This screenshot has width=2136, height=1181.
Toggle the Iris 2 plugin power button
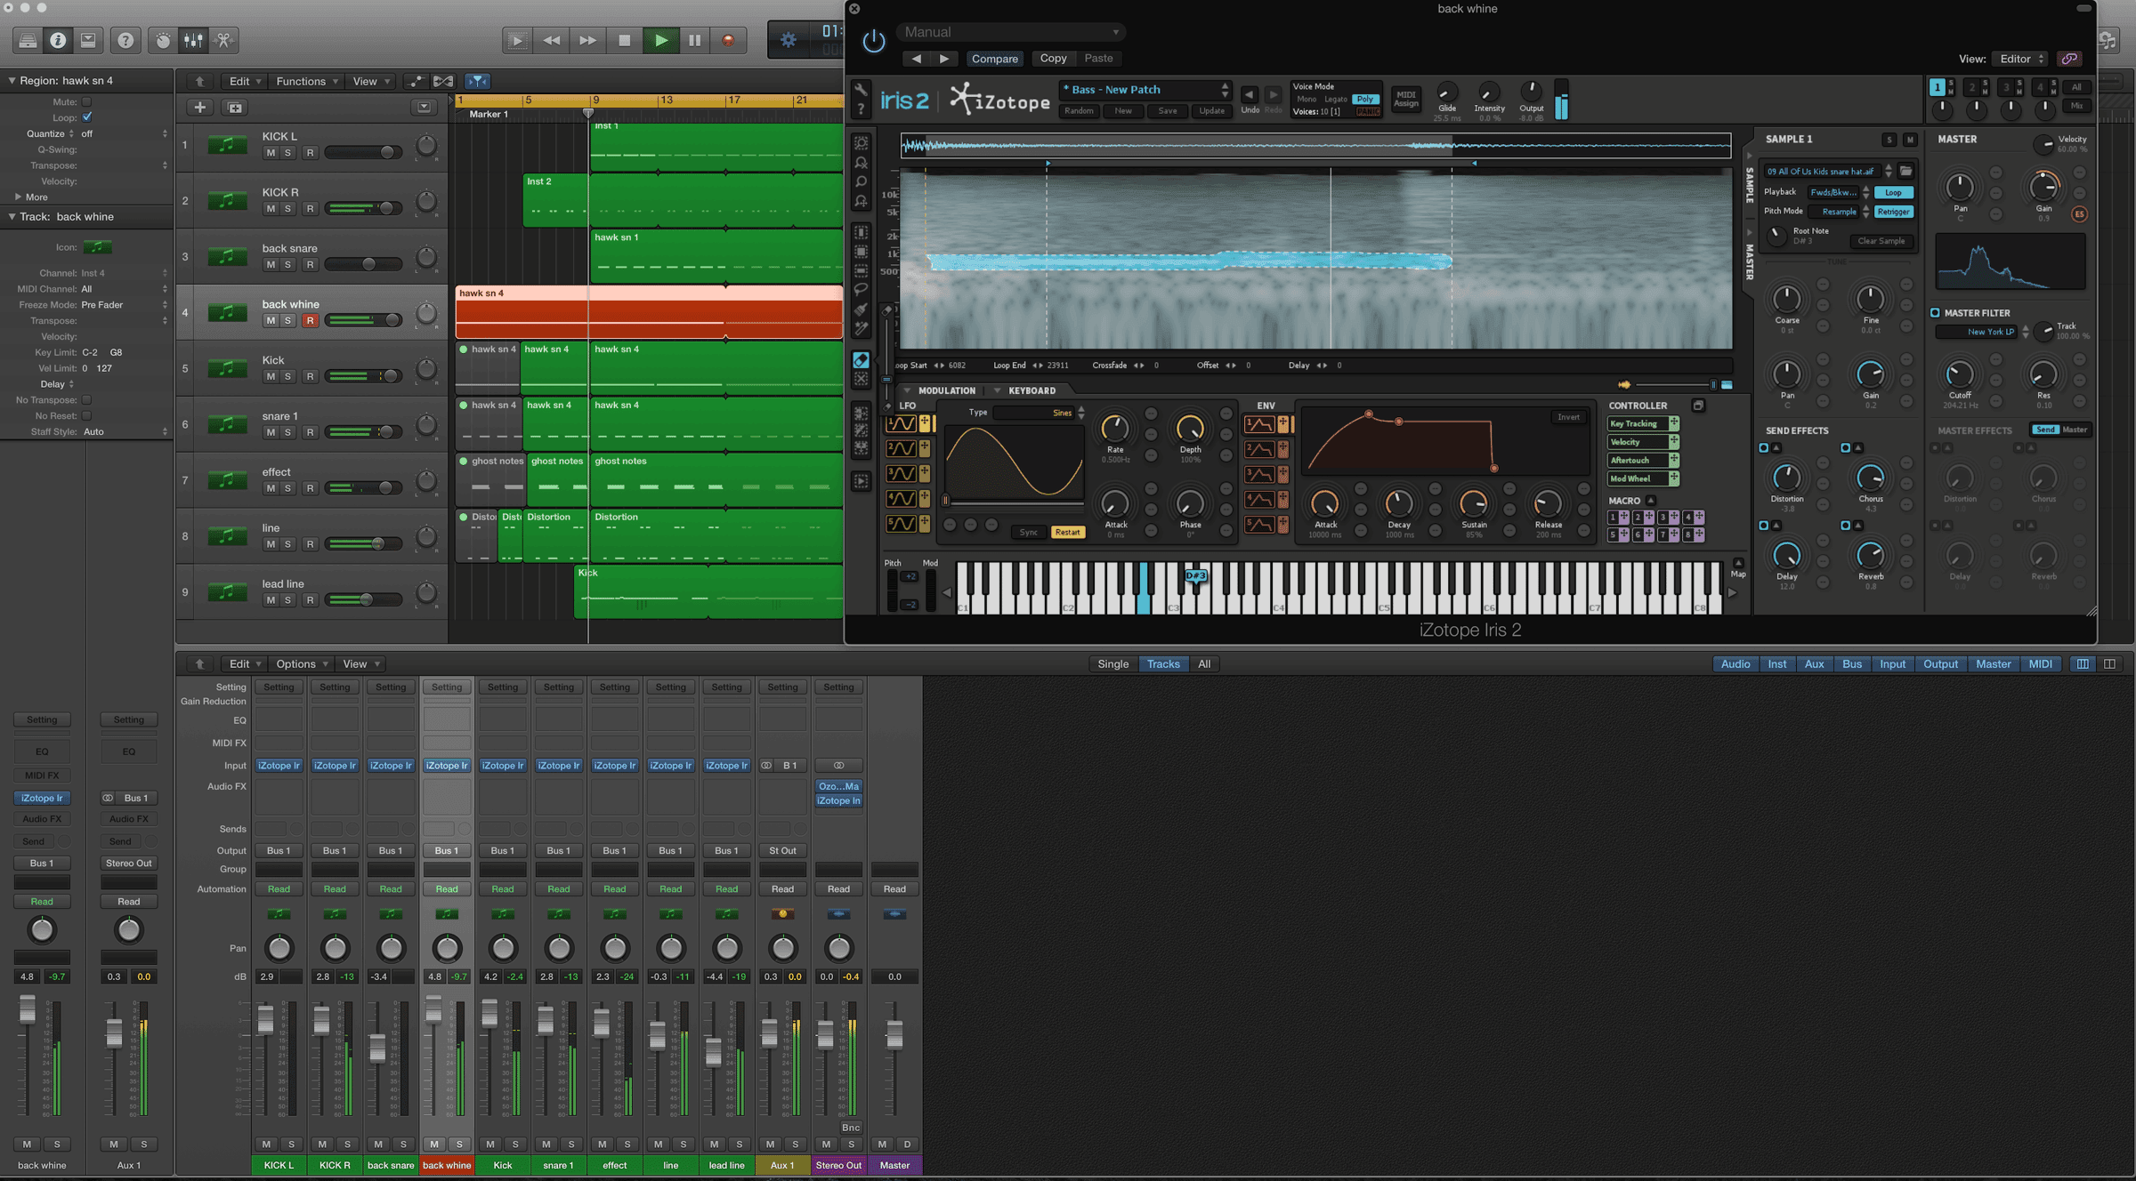coord(874,41)
